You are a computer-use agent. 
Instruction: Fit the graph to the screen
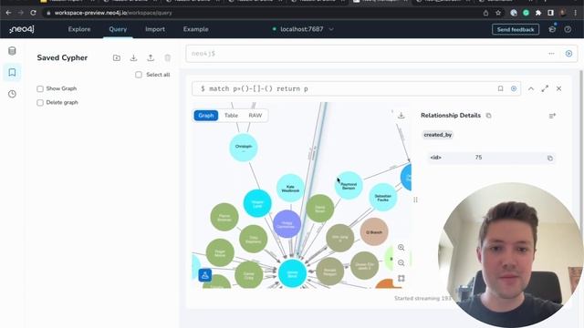click(x=401, y=278)
